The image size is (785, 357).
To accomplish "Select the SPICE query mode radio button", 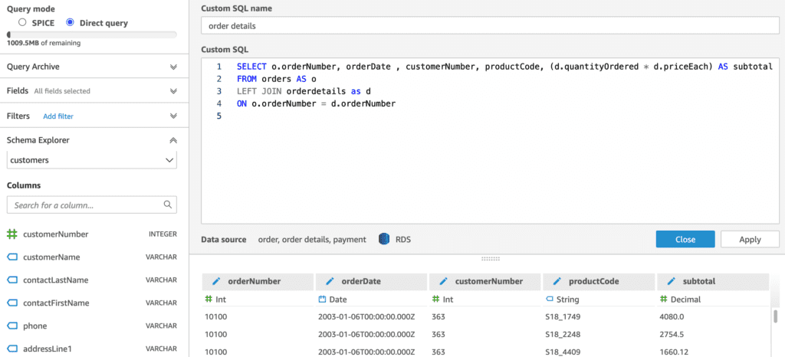I will click(x=21, y=23).
